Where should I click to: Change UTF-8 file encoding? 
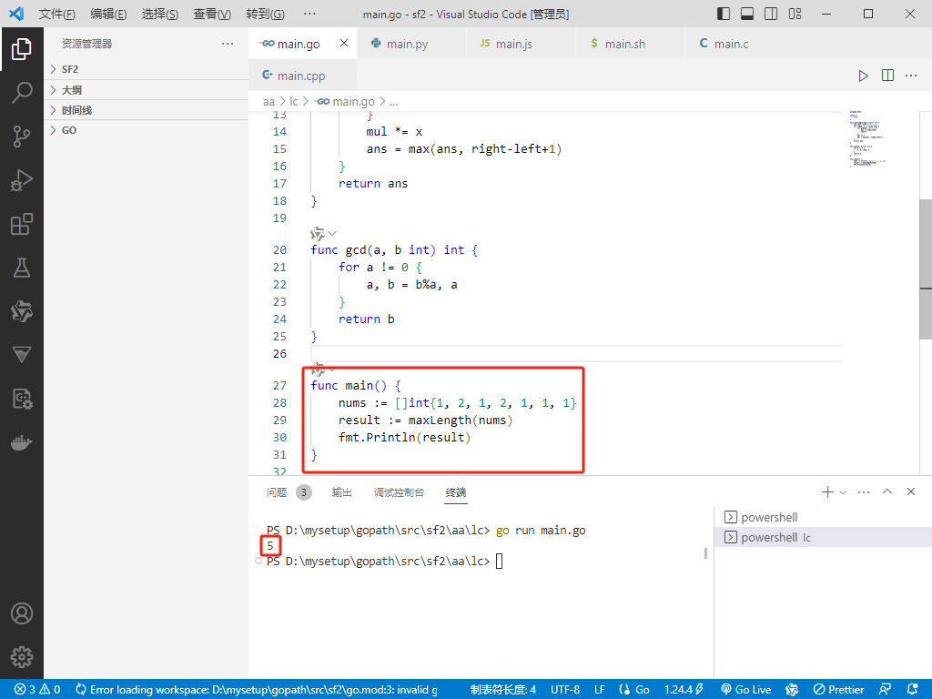565,690
